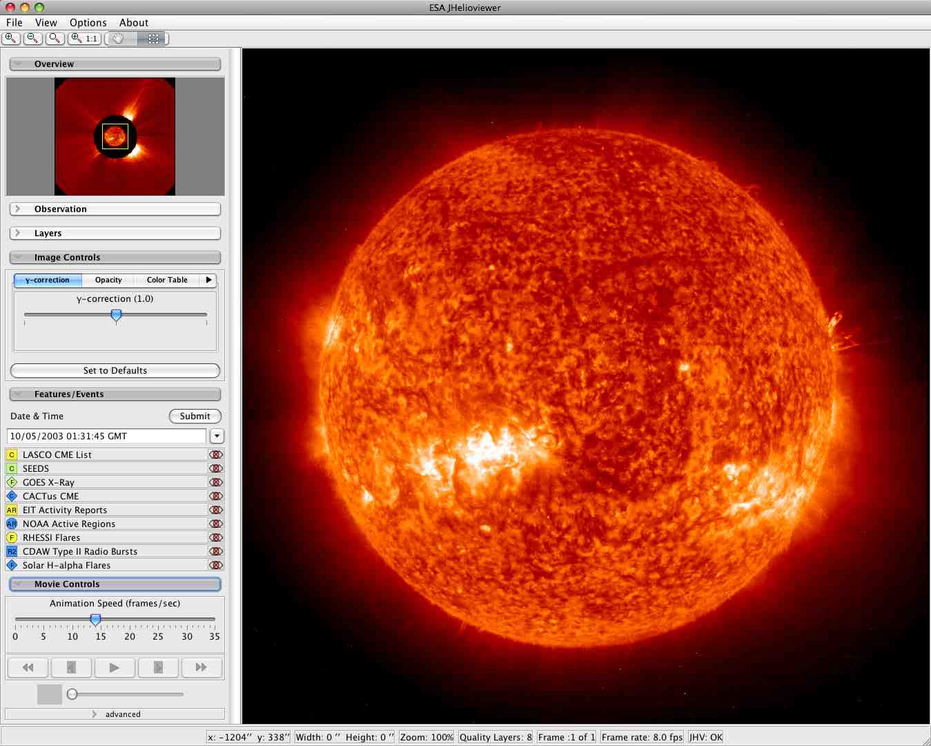Collapse the Image Controls panel
This screenshot has width=931, height=746.
point(115,257)
